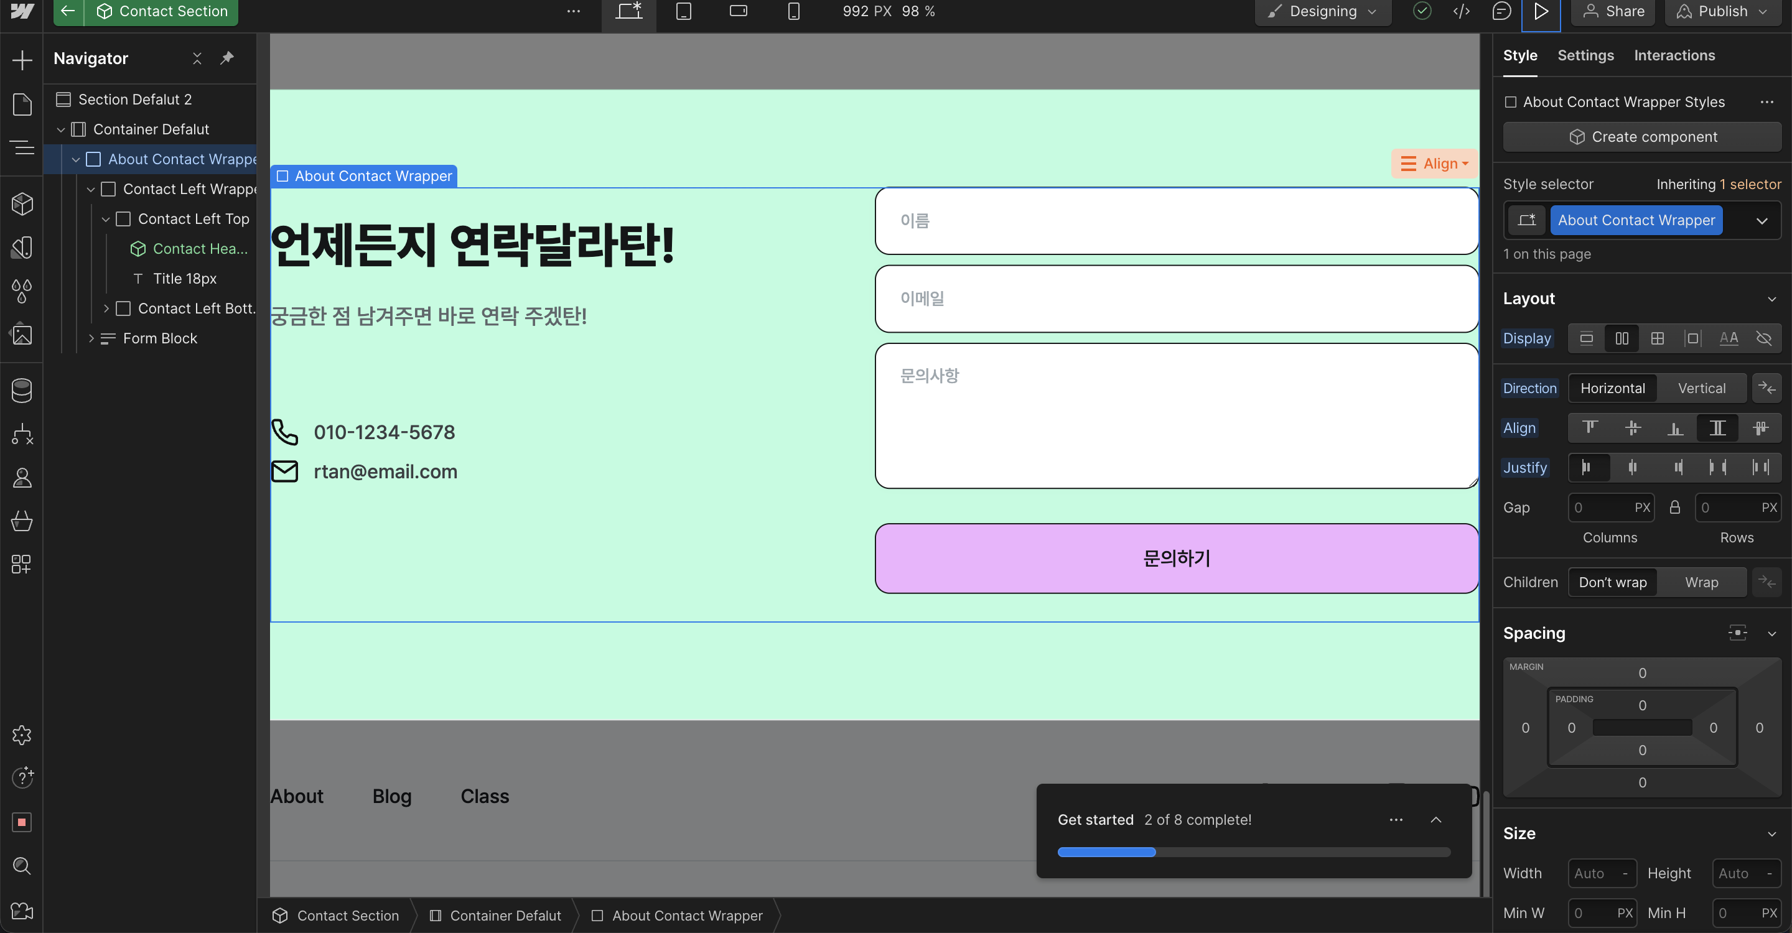Click the 문의하기 submit button
Viewport: 1792px width, 933px height.
coord(1177,559)
